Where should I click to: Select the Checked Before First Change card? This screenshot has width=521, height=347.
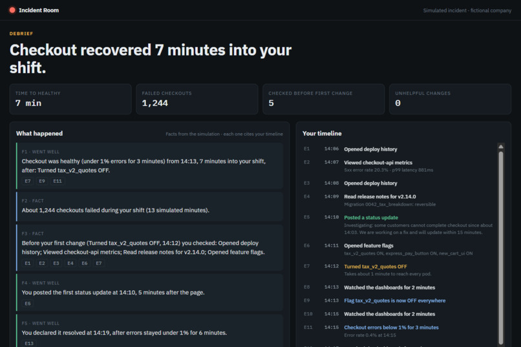coord(324,99)
